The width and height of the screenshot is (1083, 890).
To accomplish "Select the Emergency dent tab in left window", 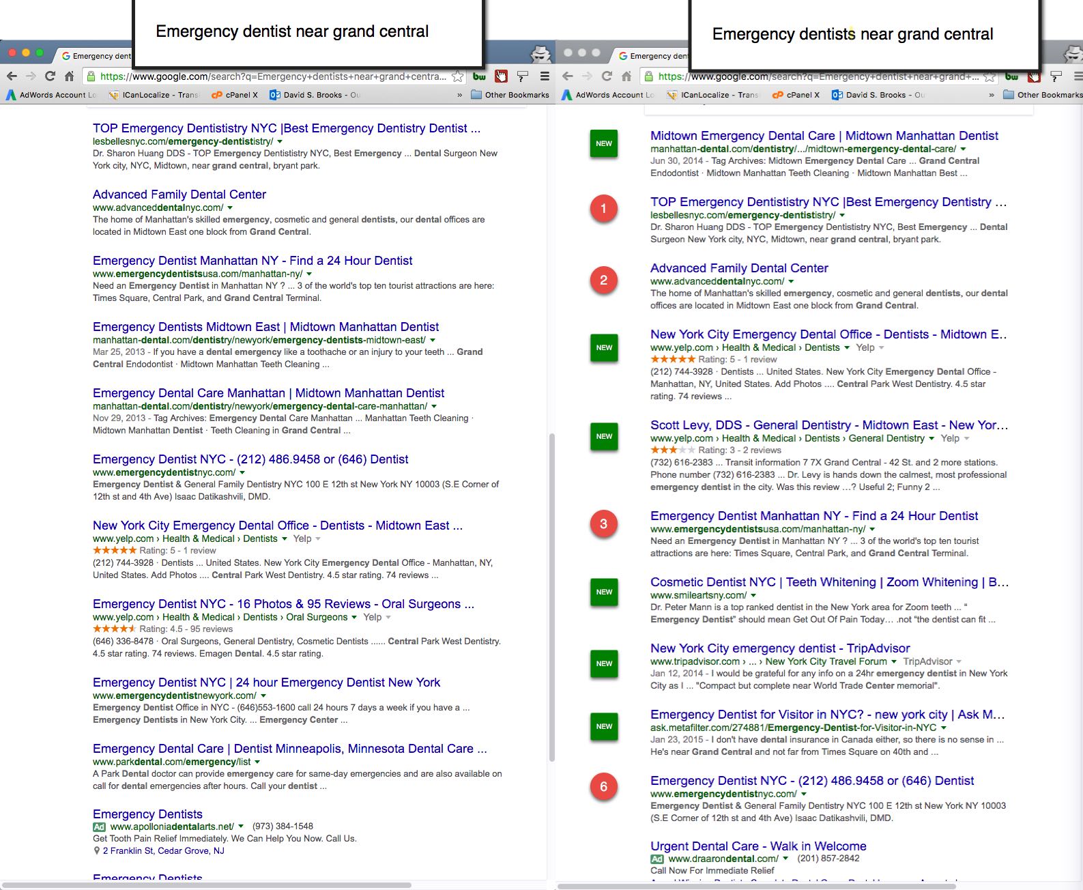I will click(96, 56).
